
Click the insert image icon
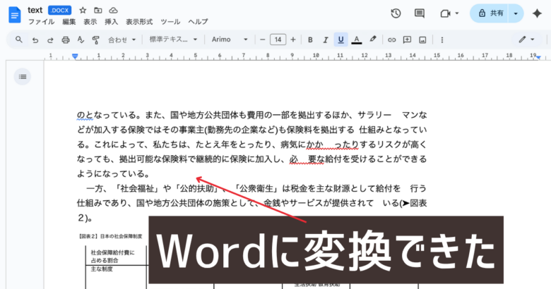(422, 39)
